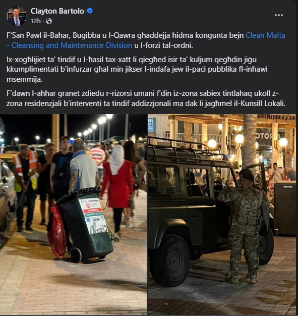Click the red plastic bag beside bin
This screenshot has width=298, height=316.
(x=57, y=231)
